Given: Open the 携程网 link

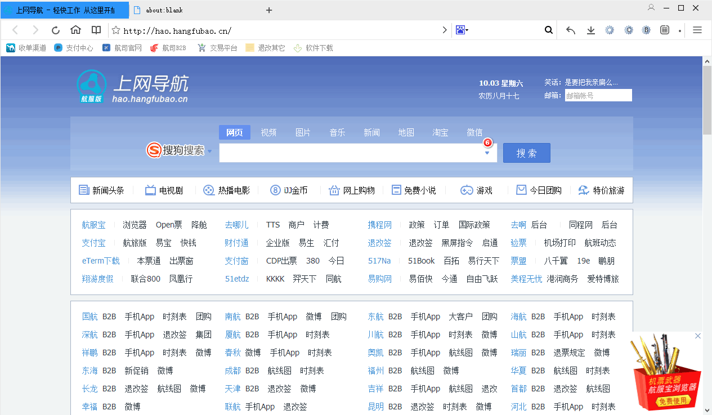Looking at the screenshot, I should pos(379,225).
